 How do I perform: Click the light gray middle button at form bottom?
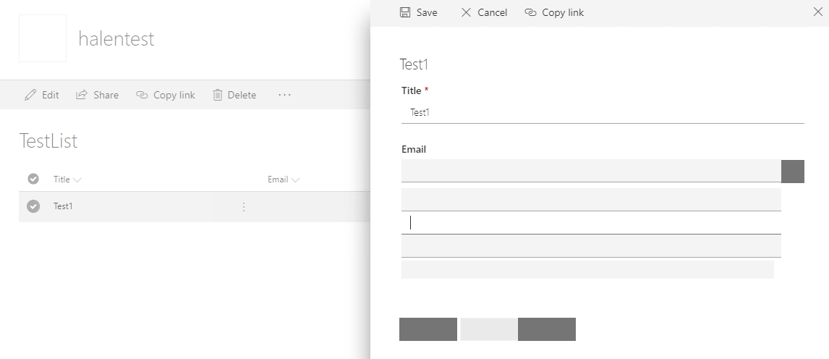pyautogui.click(x=488, y=329)
